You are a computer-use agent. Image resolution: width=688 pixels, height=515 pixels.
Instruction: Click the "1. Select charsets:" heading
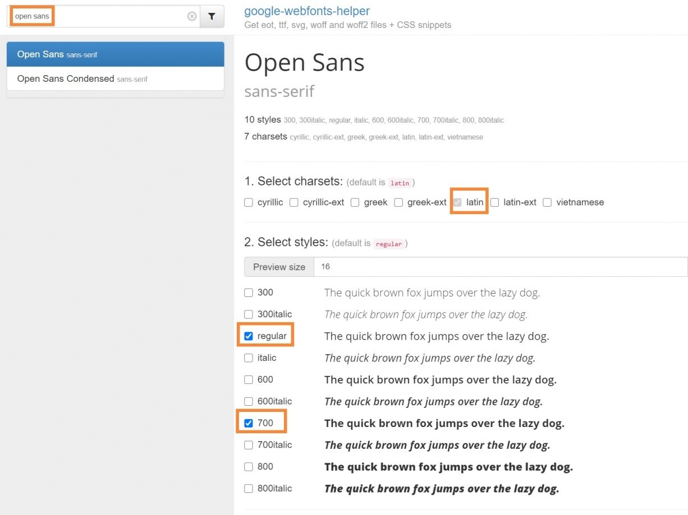[x=293, y=181]
